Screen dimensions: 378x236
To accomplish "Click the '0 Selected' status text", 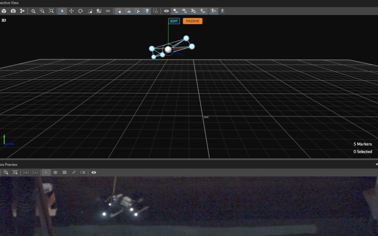I will click(x=363, y=152).
